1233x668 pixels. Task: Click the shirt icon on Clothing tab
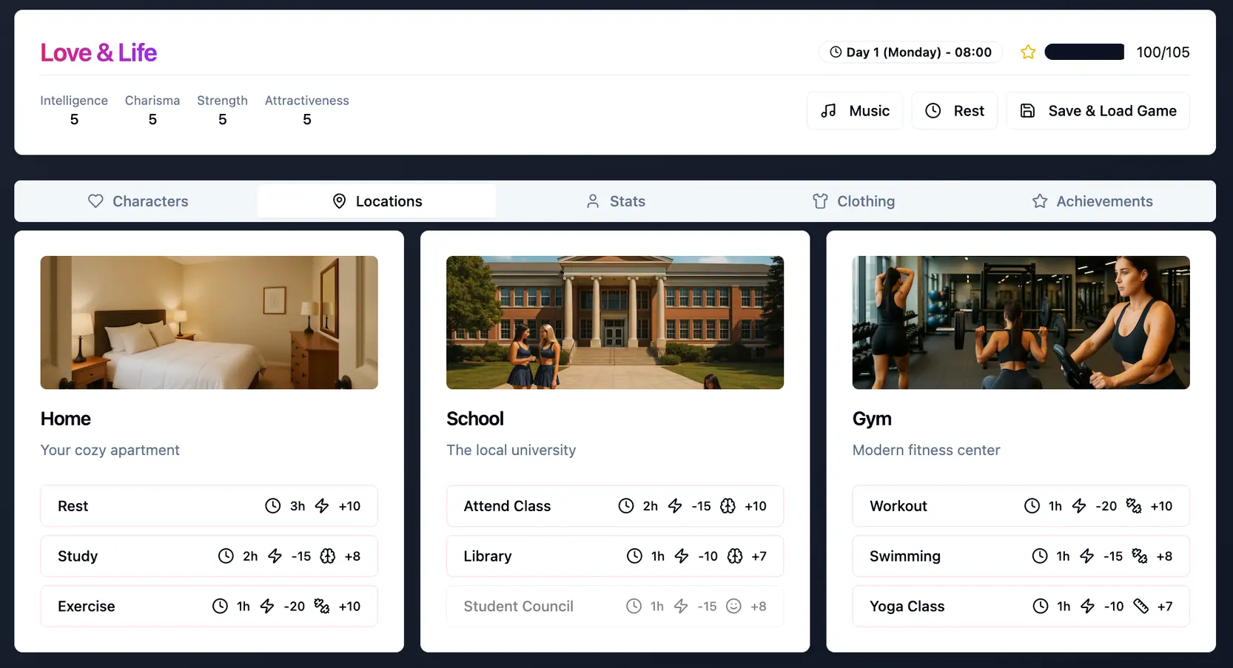coord(820,201)
